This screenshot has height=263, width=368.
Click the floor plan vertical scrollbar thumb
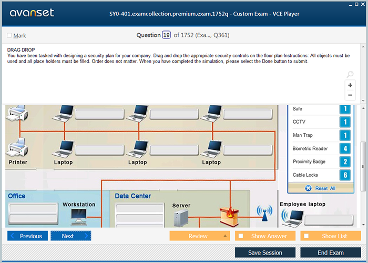363,166
